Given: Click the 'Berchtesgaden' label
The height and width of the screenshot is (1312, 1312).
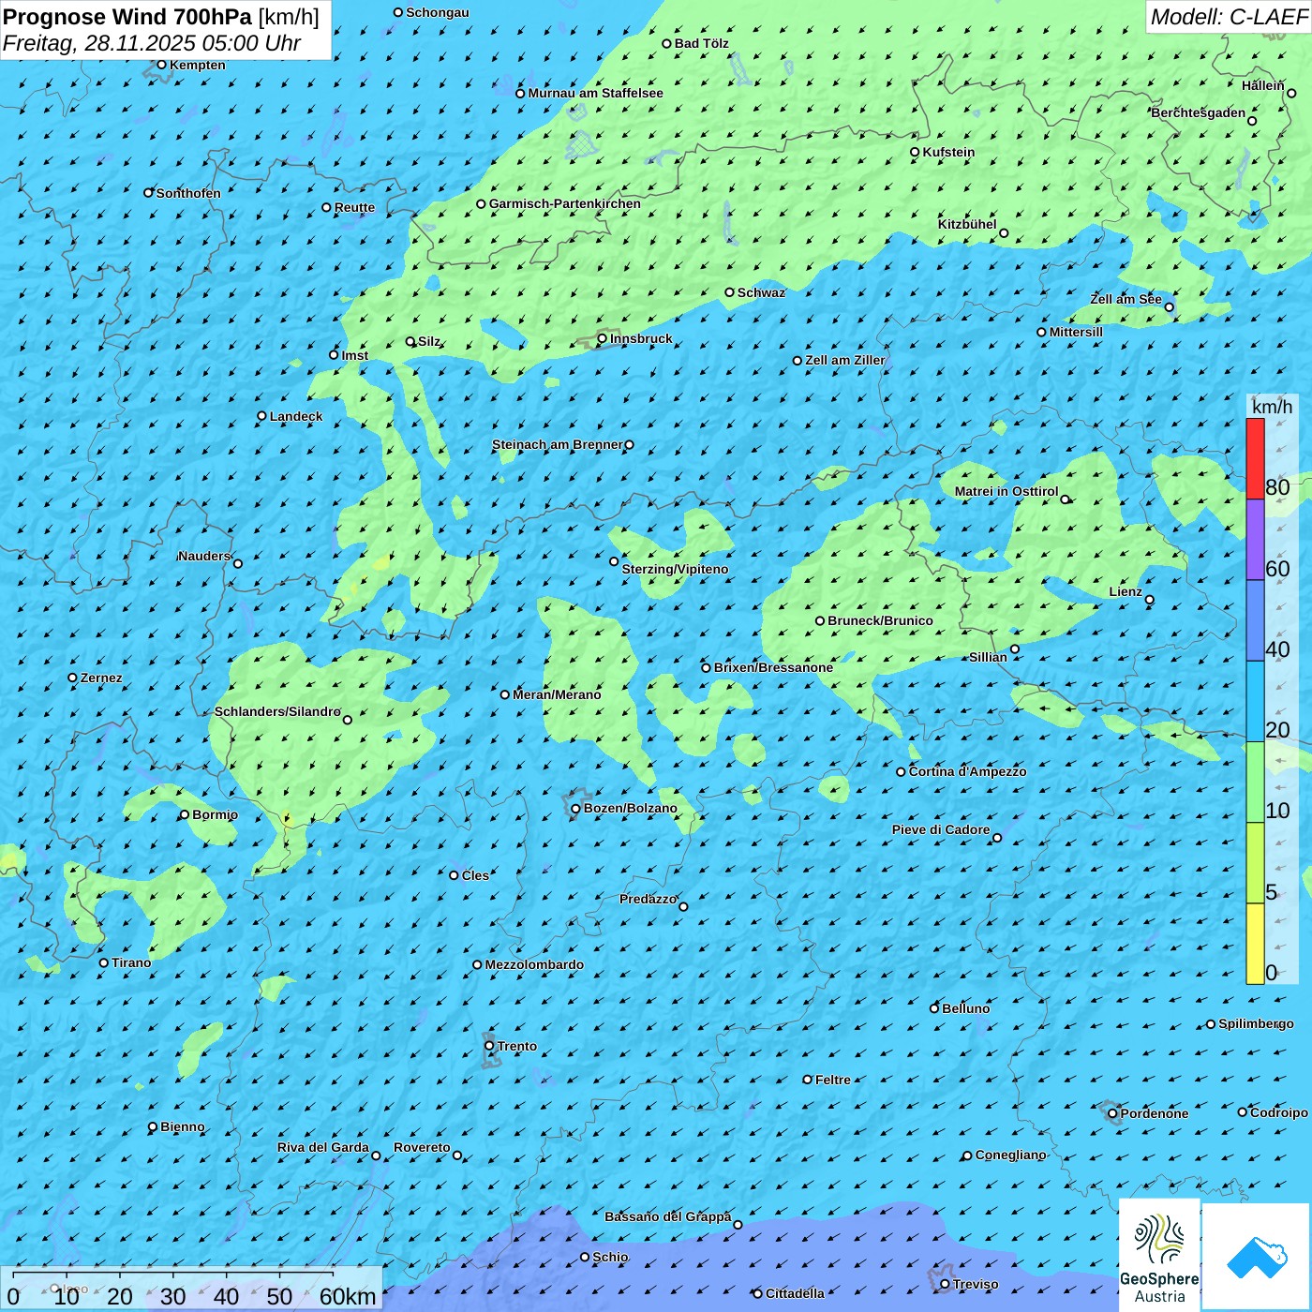Looking at the screenshot, I should (x=1199, y=113).
